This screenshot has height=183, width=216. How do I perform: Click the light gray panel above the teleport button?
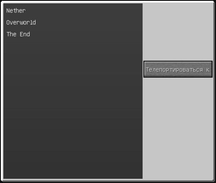click(178, 32)
